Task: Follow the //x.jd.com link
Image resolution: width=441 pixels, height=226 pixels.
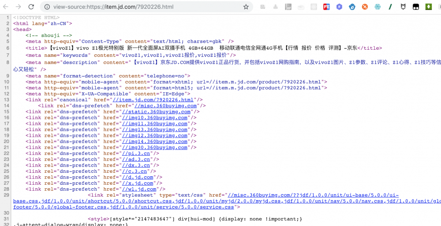Action: tap(138, 183)
